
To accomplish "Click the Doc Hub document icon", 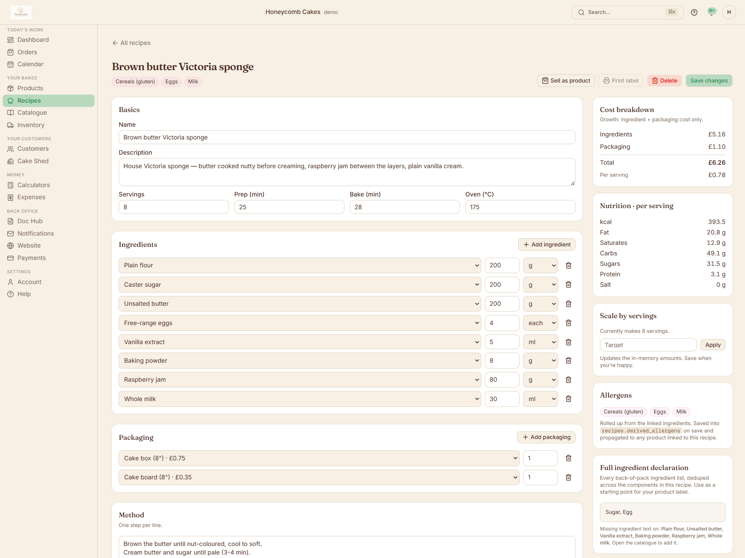I will click(10, 221).
